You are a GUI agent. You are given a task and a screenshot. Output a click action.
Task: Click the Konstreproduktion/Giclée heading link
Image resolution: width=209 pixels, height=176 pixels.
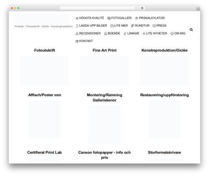pos(164,50)
